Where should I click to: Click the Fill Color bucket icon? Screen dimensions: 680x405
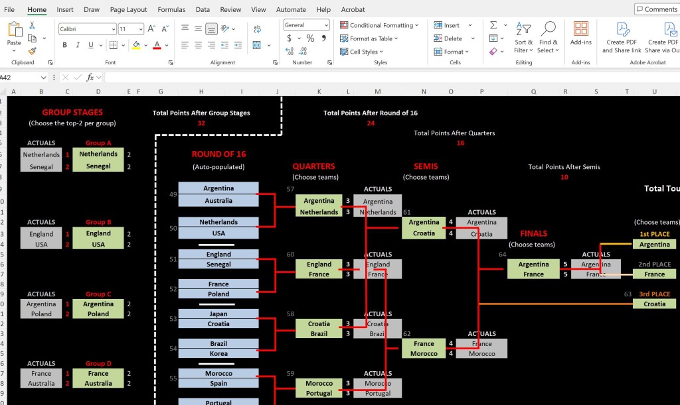coord(136,45)
